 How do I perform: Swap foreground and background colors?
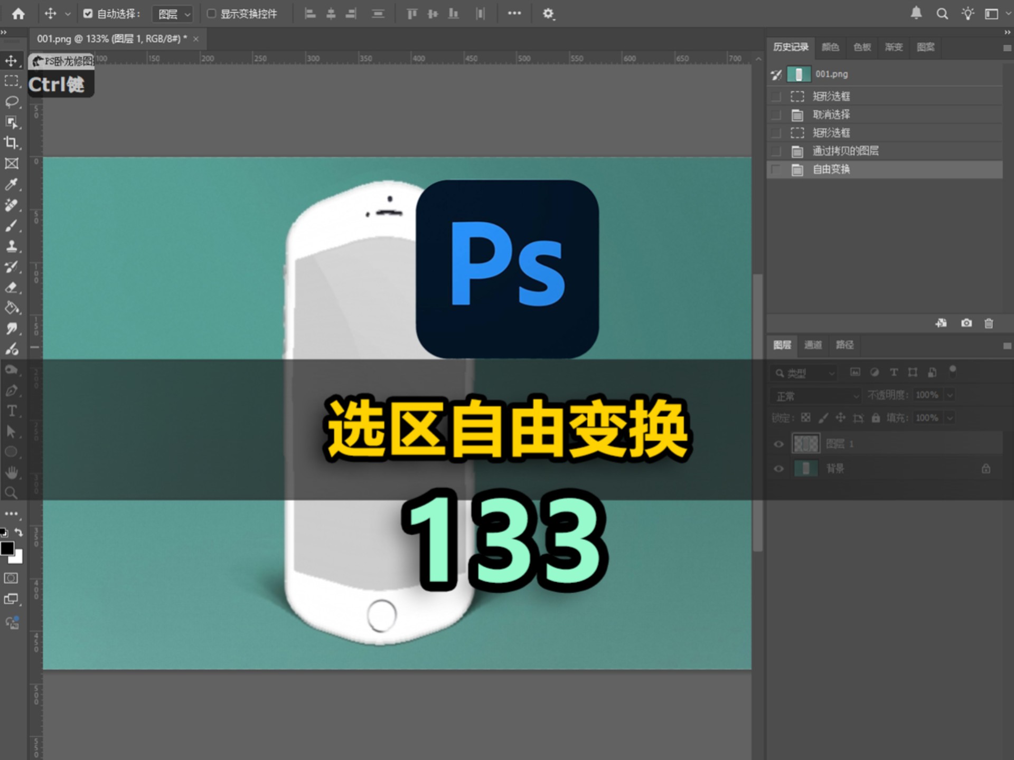point(18,533)
